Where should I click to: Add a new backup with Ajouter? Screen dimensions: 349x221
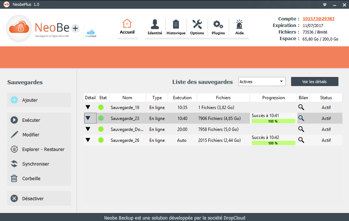pos(39,100)
